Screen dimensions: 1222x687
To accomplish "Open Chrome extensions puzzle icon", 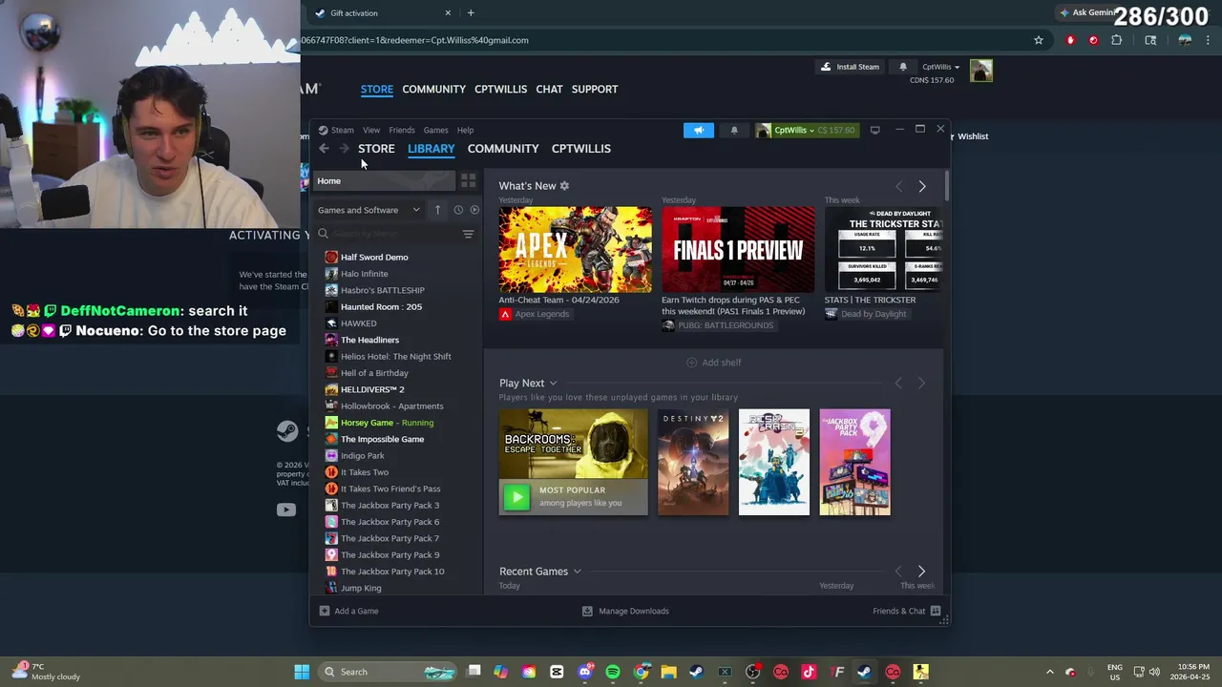I will [1116, 40].
